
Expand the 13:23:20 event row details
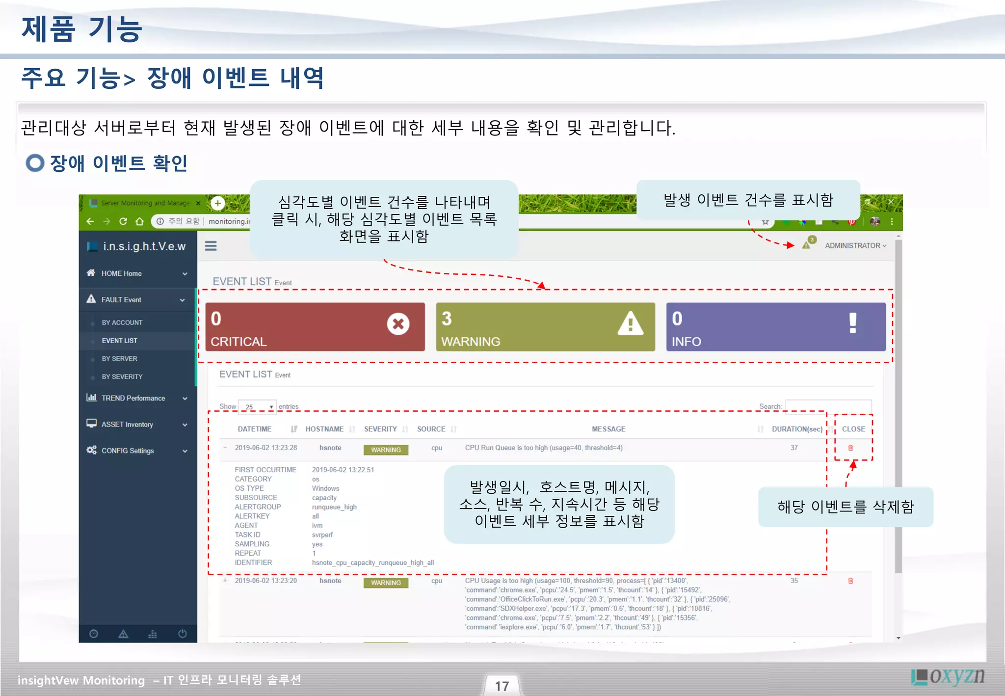pyautogui.click(x=225, y=581)
